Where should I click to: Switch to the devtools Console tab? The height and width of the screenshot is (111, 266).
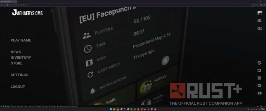pyautogui.click(x=14, y=106)
